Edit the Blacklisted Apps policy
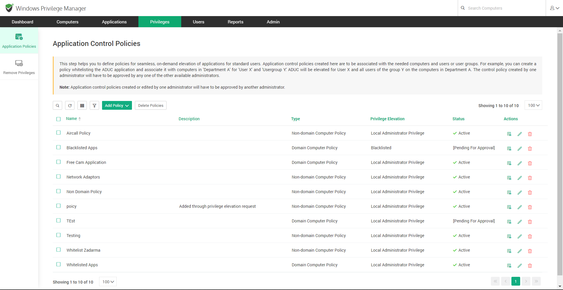Screen dimensions: 563x290 pyautogui.click(x=520, y=148)
